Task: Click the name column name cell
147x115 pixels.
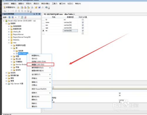Action: coord(54,22)
